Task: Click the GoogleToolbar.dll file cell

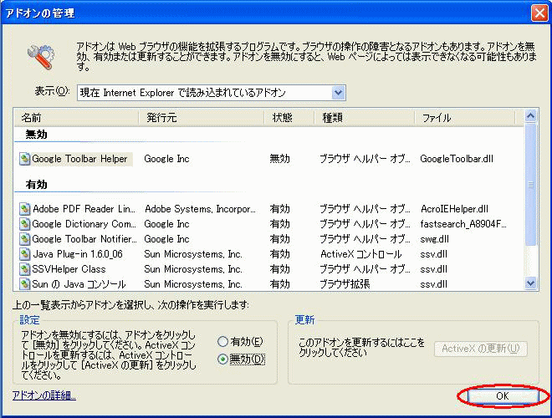Action: click(457, 159)
